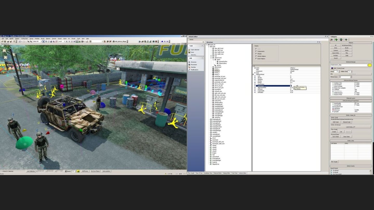Click the Z axis constraint button

(x=72, y=41)
